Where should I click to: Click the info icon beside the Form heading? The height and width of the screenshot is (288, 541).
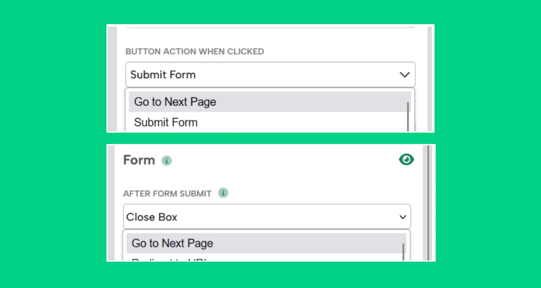tap(166, 161)
